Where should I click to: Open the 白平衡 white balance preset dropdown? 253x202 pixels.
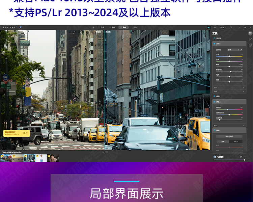coord(233,50)
